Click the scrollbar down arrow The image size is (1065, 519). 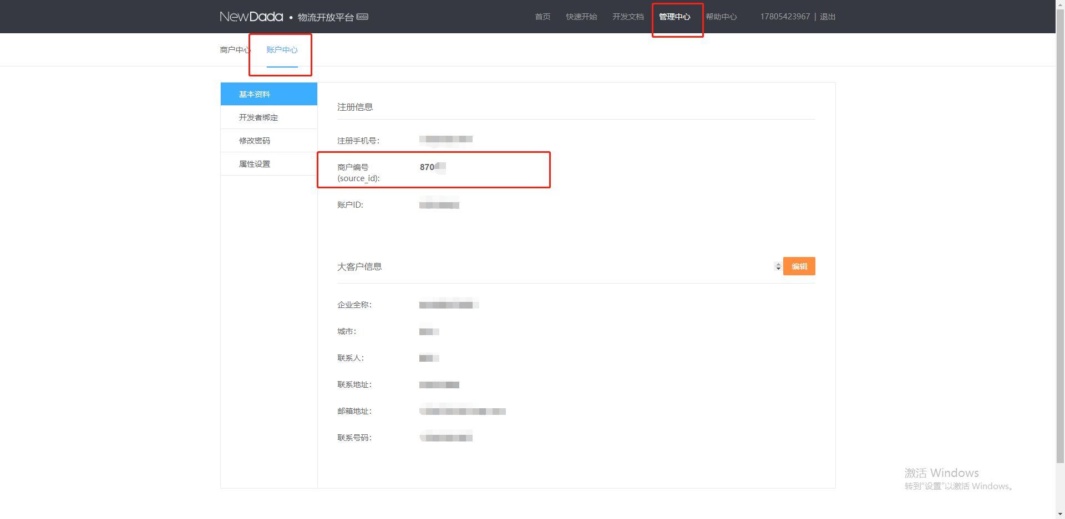tap(1060, 515)
